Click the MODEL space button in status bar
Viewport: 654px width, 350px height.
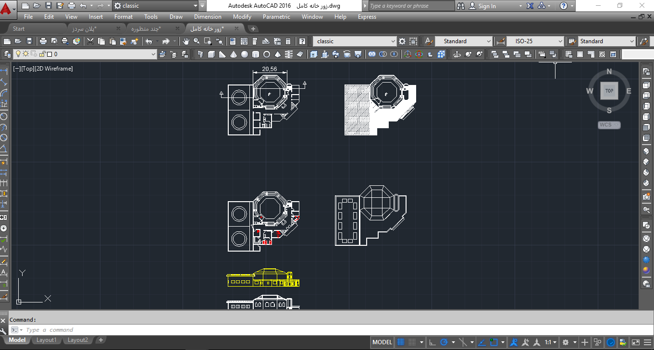(383, 342)
